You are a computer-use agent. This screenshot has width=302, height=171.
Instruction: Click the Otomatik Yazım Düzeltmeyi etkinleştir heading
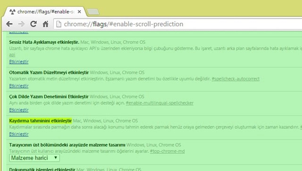pos(49,72)
